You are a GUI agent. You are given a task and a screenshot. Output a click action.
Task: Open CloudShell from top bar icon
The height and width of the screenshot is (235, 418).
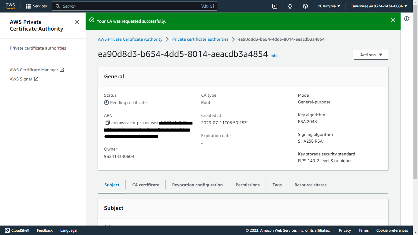pos(275,6)
